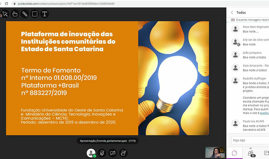Viewport: 269px width, 159px height.
Task: Open the share content tab
Action: (x=266, y=153)
